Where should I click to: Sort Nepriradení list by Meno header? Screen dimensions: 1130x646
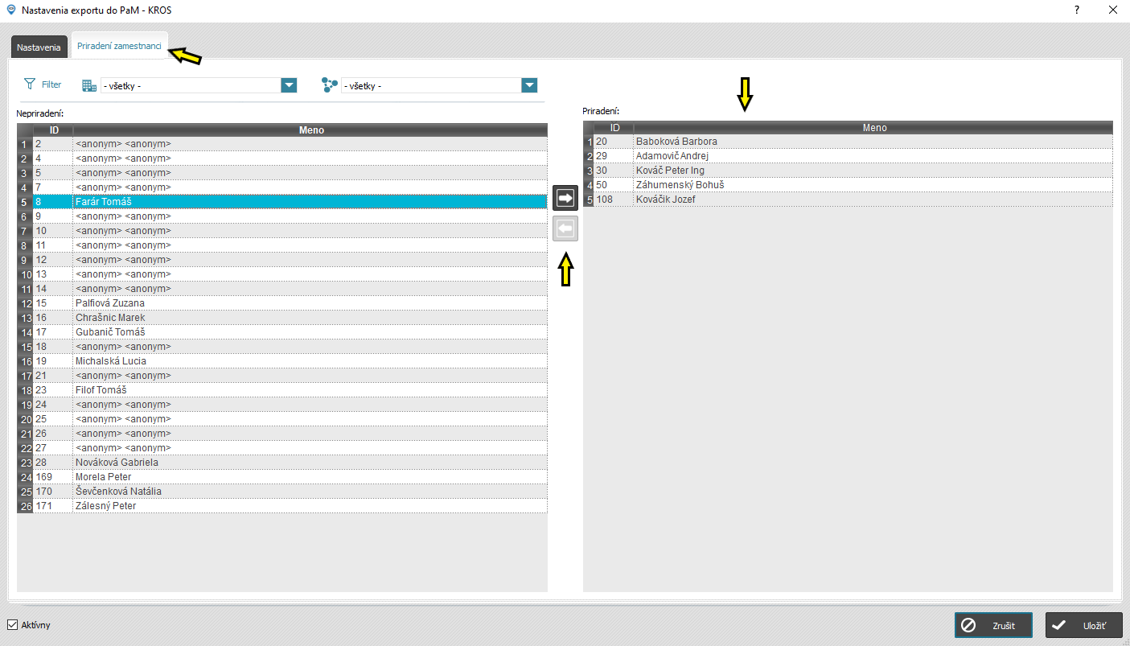pyautogui.click(x=310, y=130)
